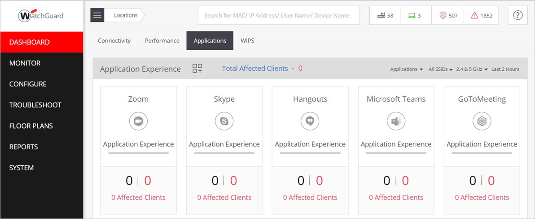535x219 pixels.
Task: Click the Skype application icon
Action: [224, 121]
